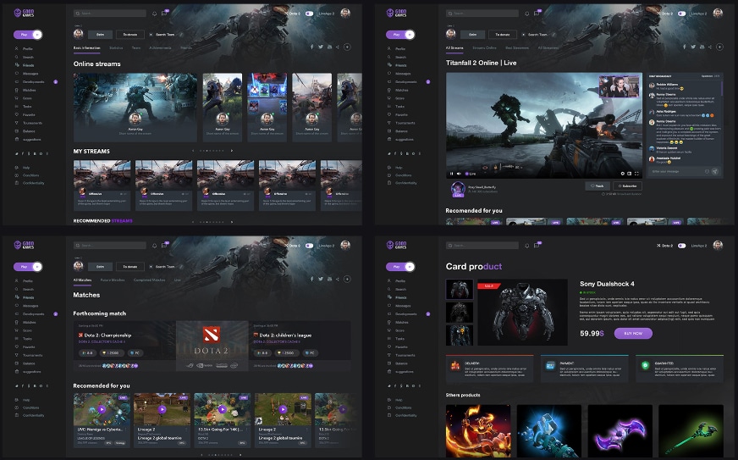Open green staff item under Others products

pyautogui.click(x=691, y=431)
